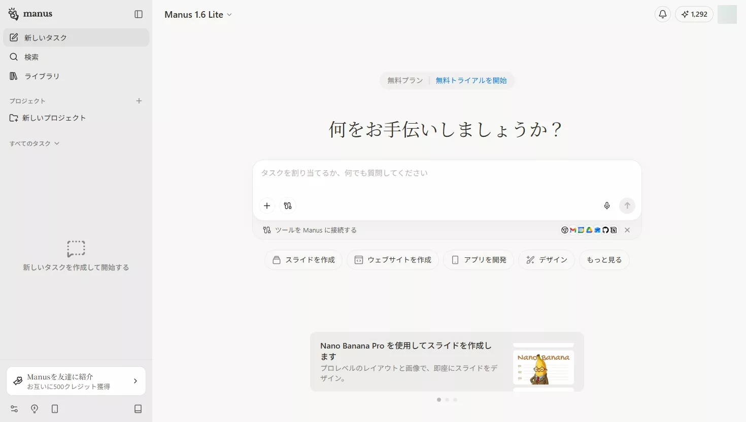Select the Notion connector icon
The image size is (746, 422).
(614, 229)
